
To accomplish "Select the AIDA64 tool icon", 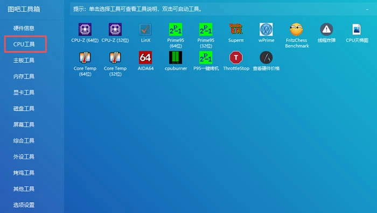I will tap(145, 58).
